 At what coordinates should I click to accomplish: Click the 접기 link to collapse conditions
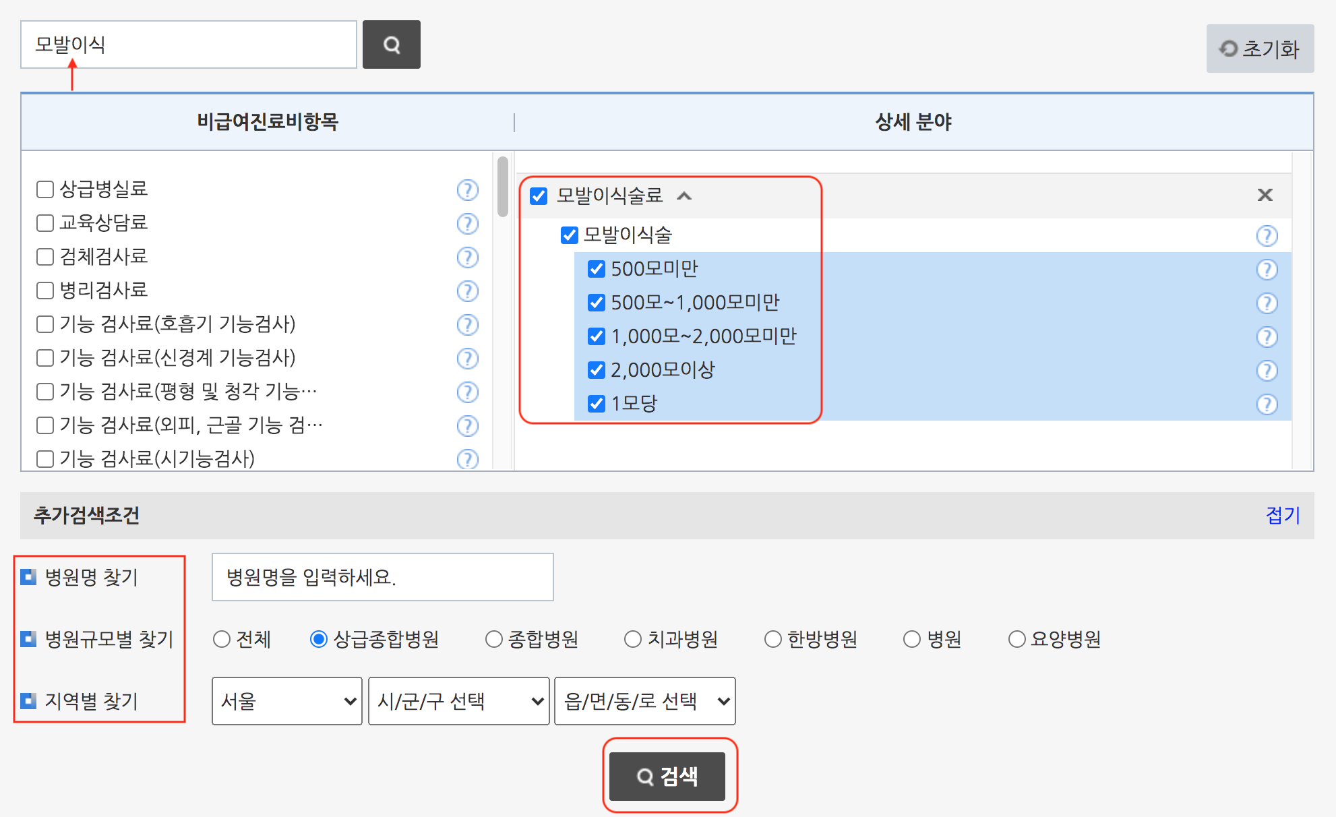1282,516
